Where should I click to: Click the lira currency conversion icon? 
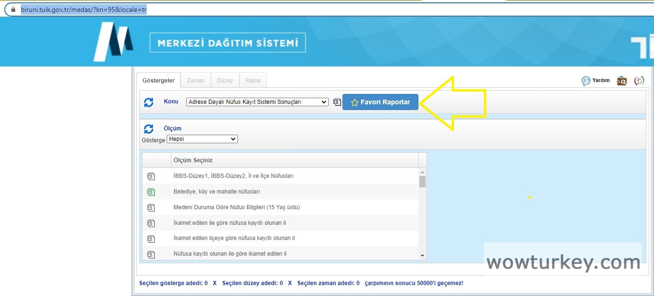coord(639,81)
